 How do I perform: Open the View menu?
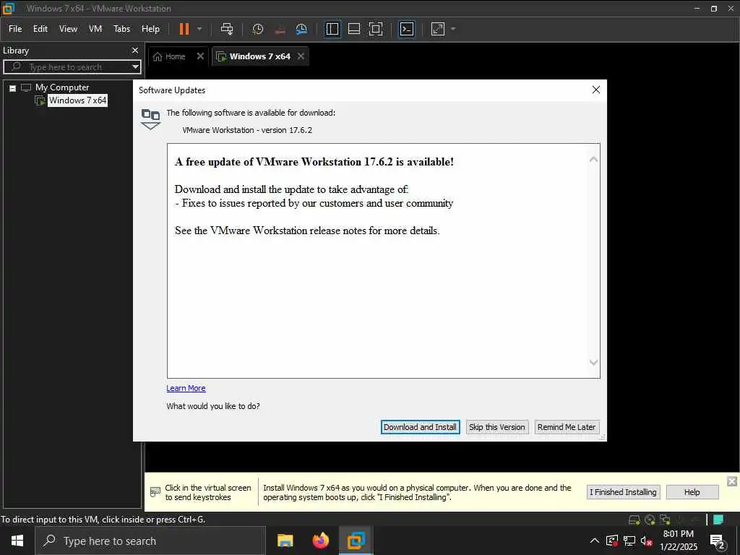68,29
